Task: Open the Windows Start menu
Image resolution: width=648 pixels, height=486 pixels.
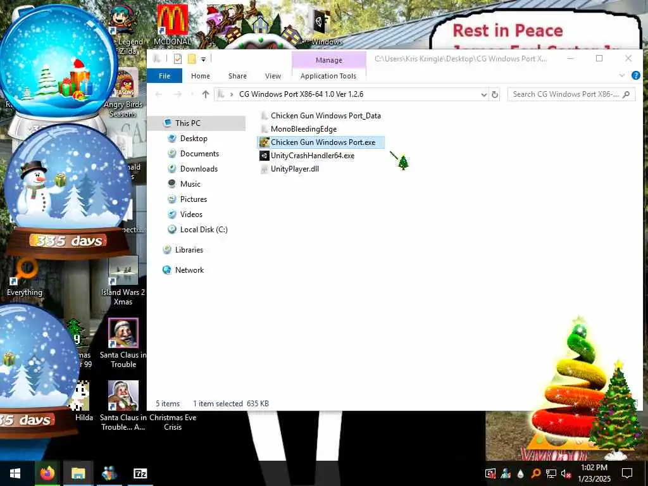Action: point(15,473)
